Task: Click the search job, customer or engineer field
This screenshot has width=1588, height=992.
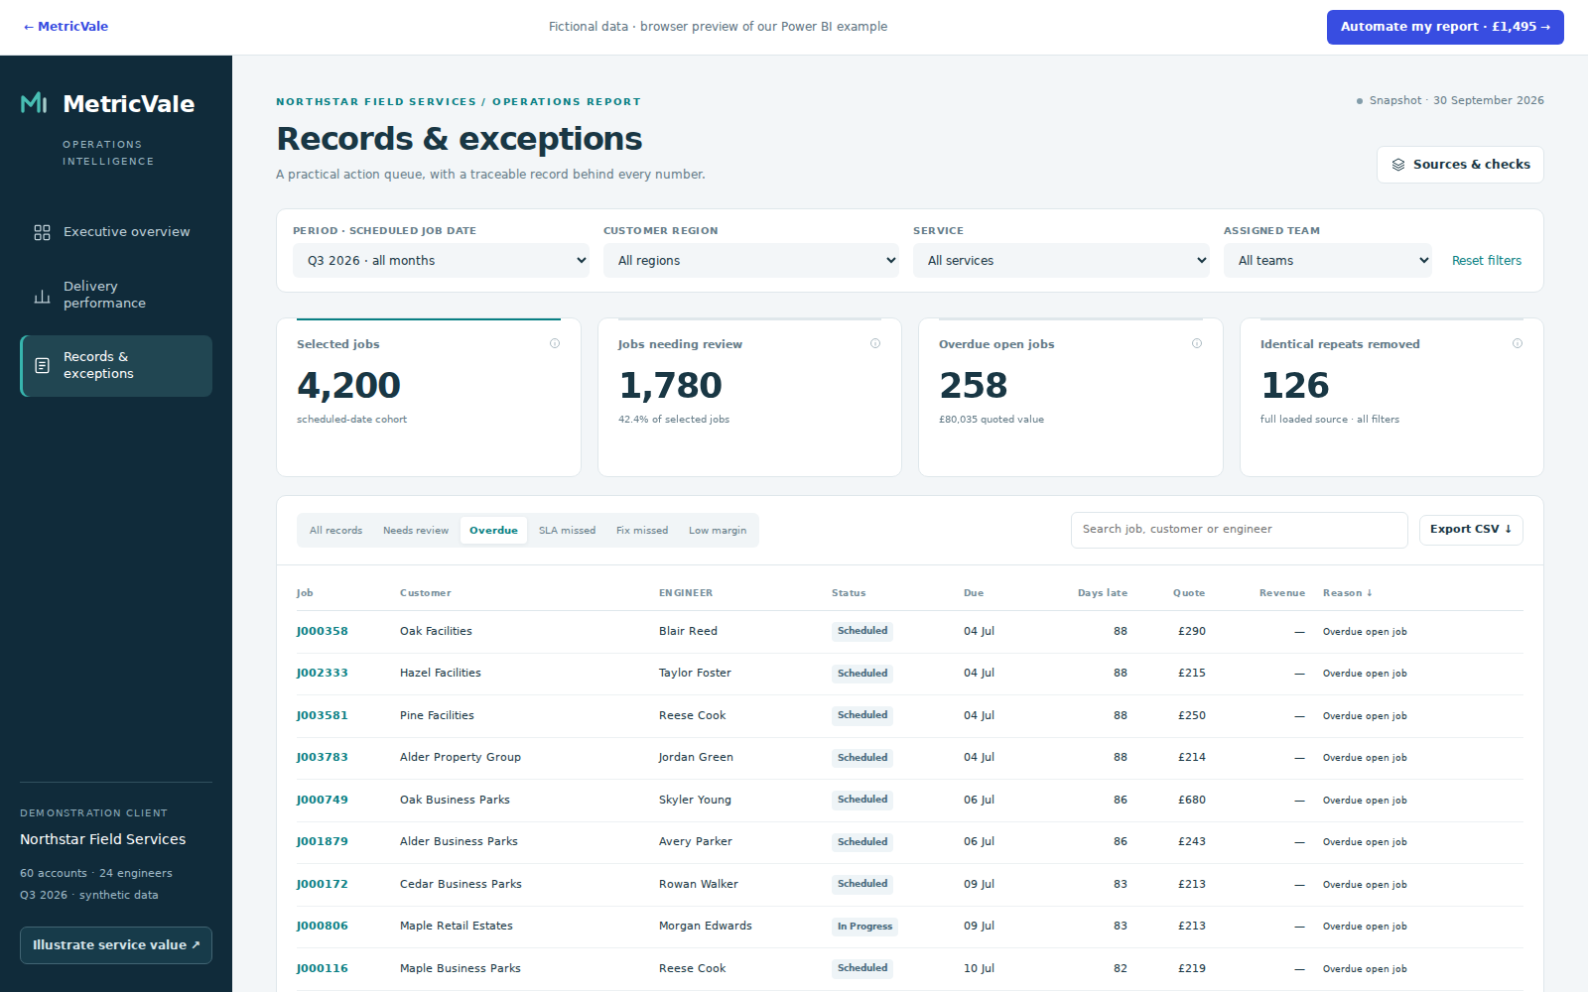Action: pyautogui.click(x=1239, y=530)
